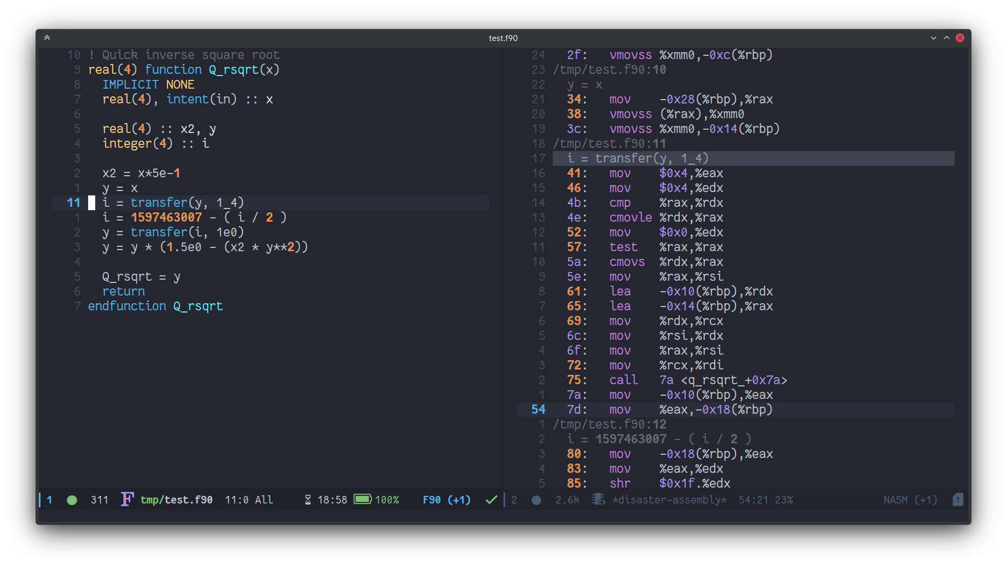Click the 'real(4) :: x2, y' declaration
Viewport: 1007px width, 567px height.
pyautogui.click(x=159, y=129)
